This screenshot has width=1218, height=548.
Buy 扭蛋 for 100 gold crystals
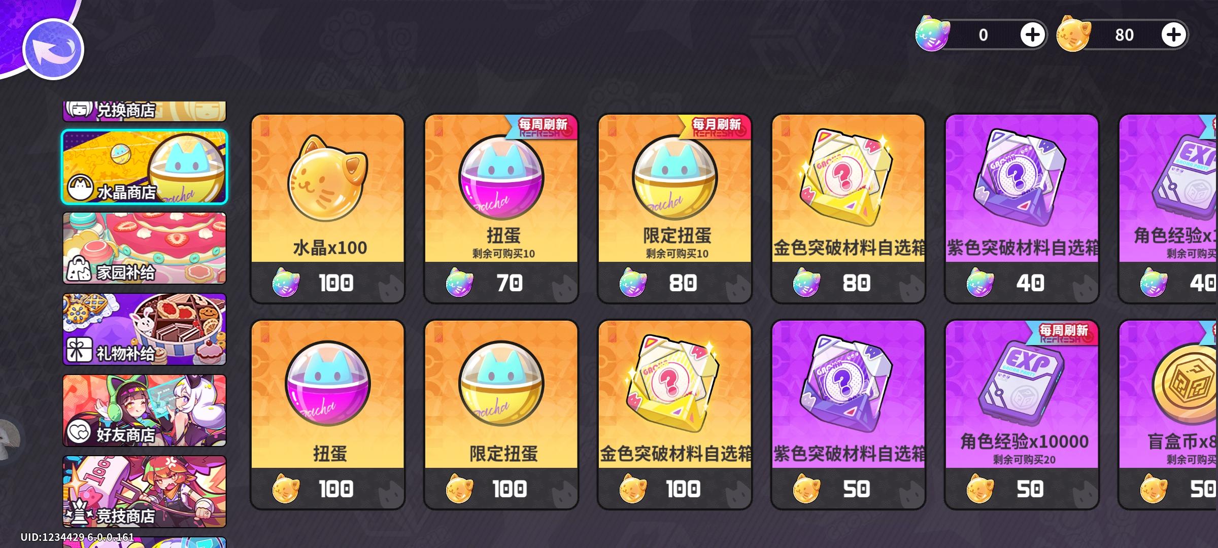[328, 415]
